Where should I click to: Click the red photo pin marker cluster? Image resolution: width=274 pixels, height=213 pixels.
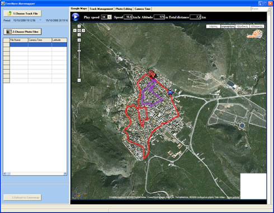(152, 74)
